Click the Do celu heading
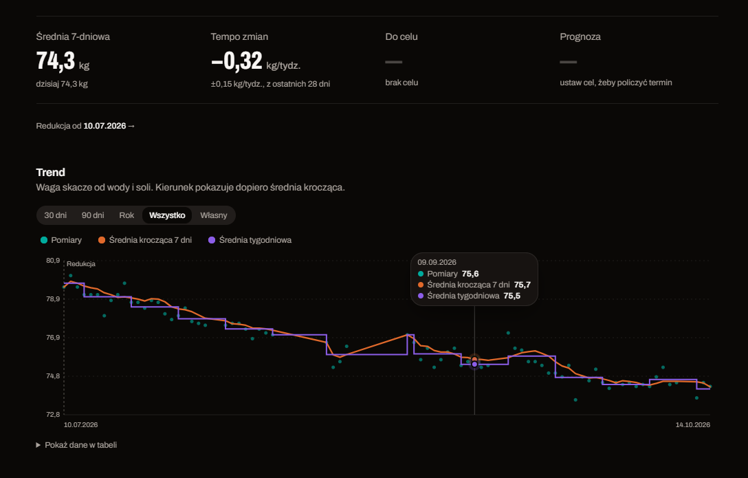The width and height of the screenshot is (748, 478). (401, 36)
